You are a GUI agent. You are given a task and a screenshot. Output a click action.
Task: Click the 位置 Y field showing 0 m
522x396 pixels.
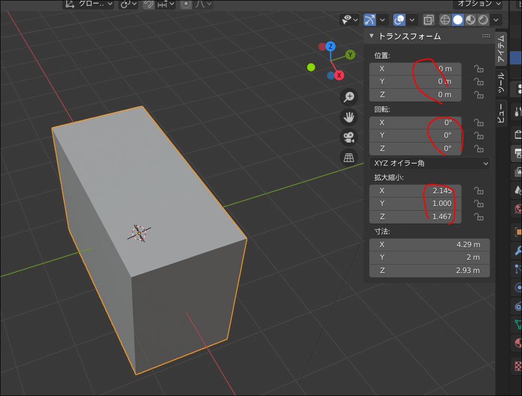coord(415,82)
